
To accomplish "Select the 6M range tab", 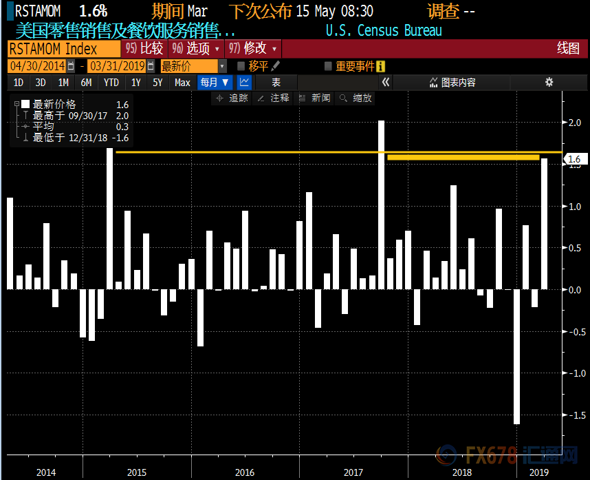I will pyautogui.click(x=86, y=82).
